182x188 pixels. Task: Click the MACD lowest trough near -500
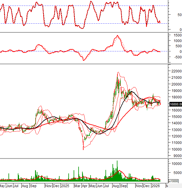tap(83, 60)
